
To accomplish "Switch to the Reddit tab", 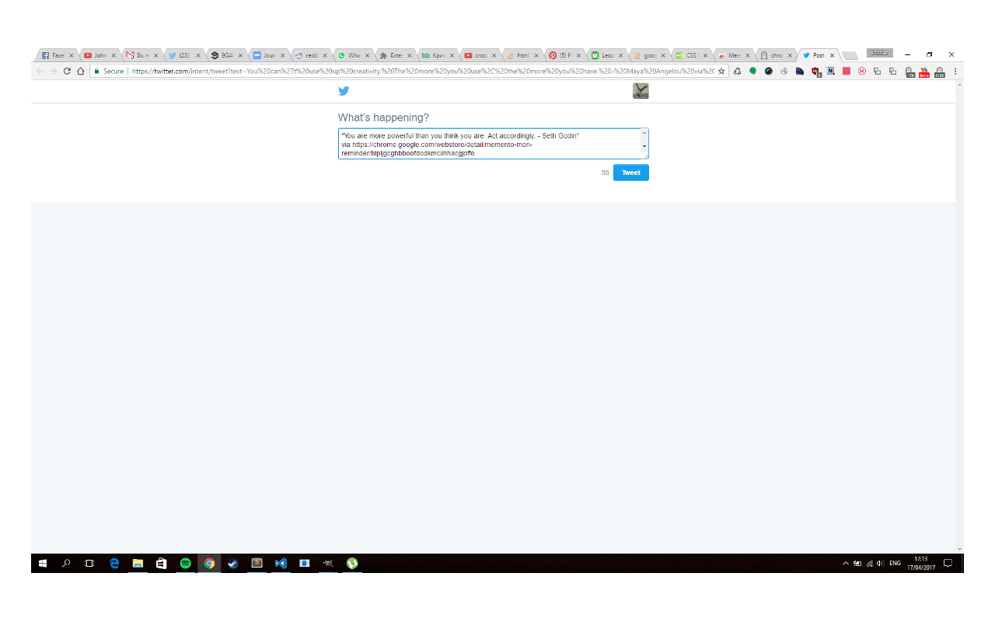I will coord(309,55).
